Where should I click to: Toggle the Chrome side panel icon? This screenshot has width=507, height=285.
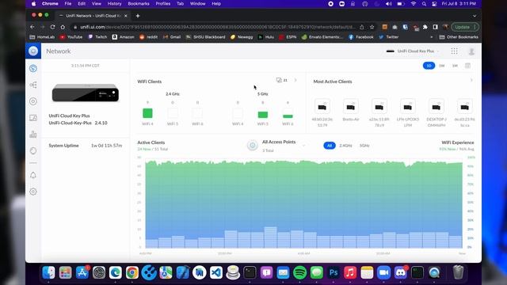[x=435, y=27]
